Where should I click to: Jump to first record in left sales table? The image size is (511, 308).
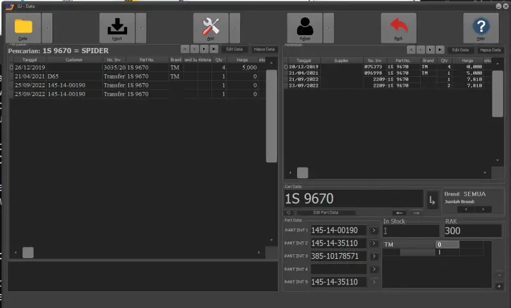(x=185, y=49)
